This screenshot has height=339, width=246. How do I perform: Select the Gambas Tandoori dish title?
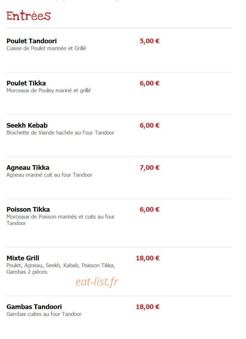pos(34,307)
